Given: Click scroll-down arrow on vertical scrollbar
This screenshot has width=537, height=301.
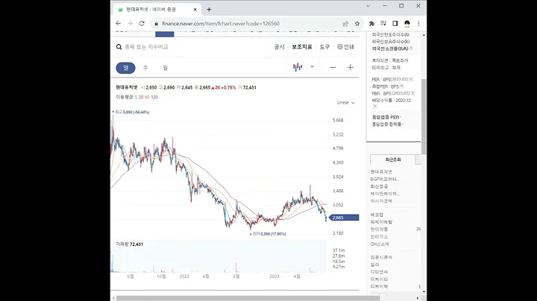Looking at the screenshot, I should [424, 292].
